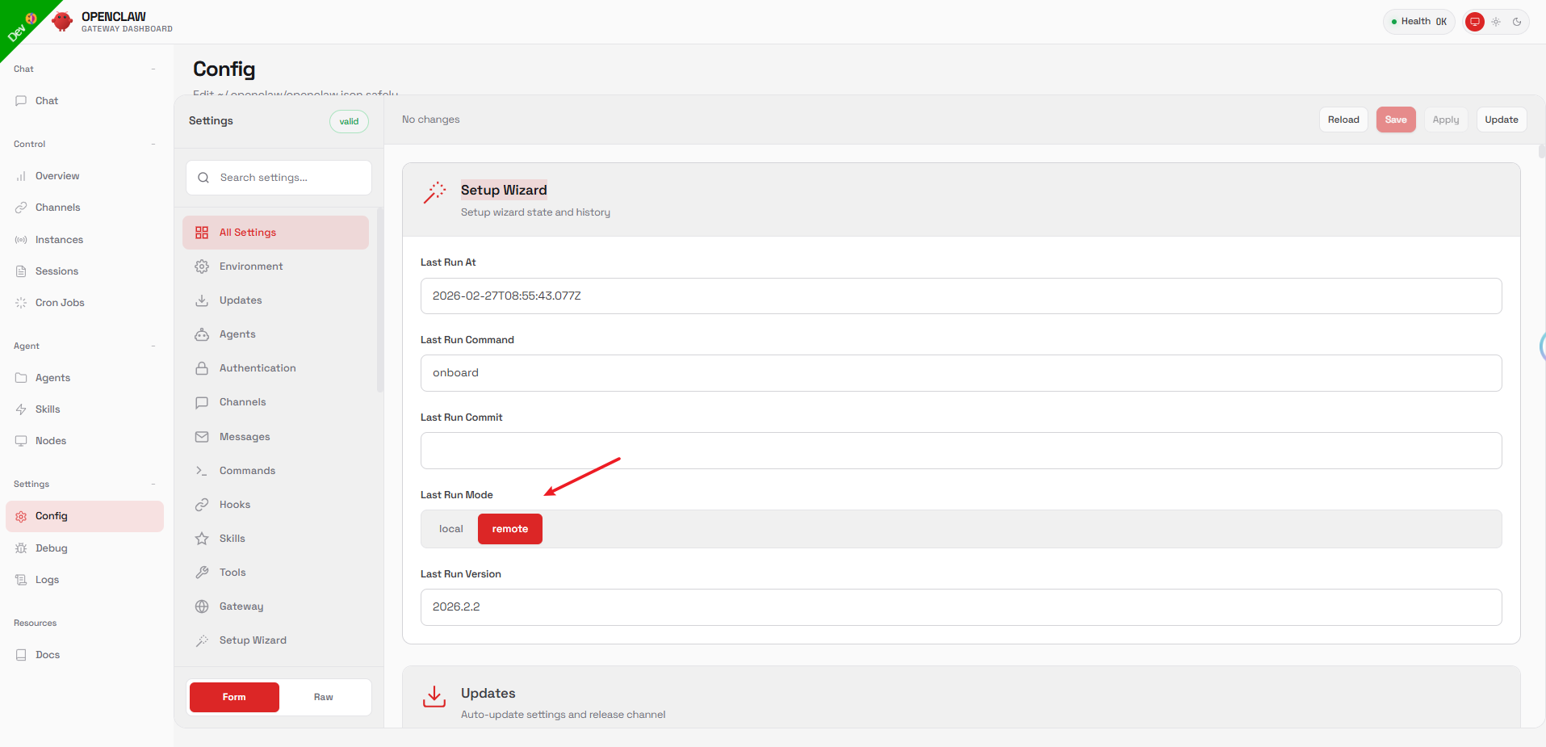Collapse the Control sidebar section
The width and height of the screenshot is (1546, 747).
[153, 145]
